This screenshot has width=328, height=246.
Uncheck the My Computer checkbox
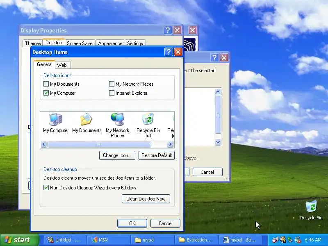[x=46, y=93]
